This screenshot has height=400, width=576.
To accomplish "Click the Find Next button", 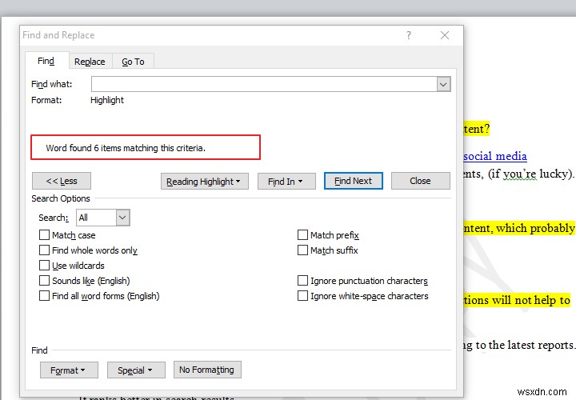I will pyautogui.click(x=354, y=181).
